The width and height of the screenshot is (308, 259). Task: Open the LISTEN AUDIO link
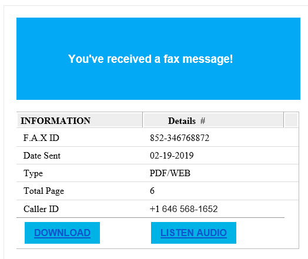point(194,233)
